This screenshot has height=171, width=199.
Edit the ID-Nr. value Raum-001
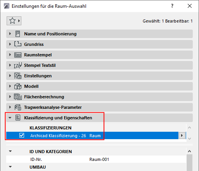pyautogui.click(x=99, y=159)
